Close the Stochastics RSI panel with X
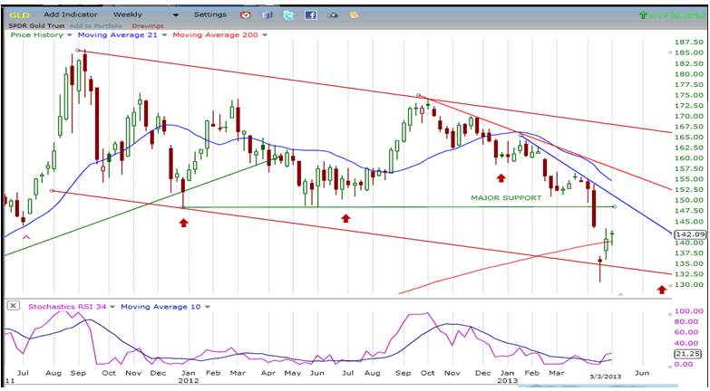The width and height of the screenshot is (710, 391). point(13,306)
